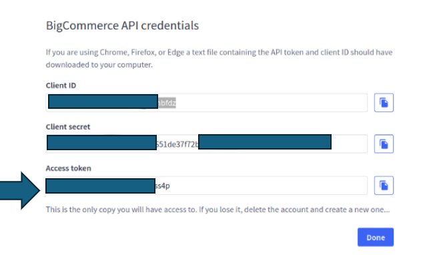Image resolution: width=447 pixels, height=255 pixels.
Task: Click inside the Client secret field
Action: pos(207,144)
